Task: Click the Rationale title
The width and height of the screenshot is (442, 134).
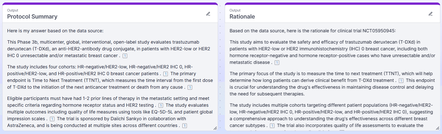Action: click(242, 17)
